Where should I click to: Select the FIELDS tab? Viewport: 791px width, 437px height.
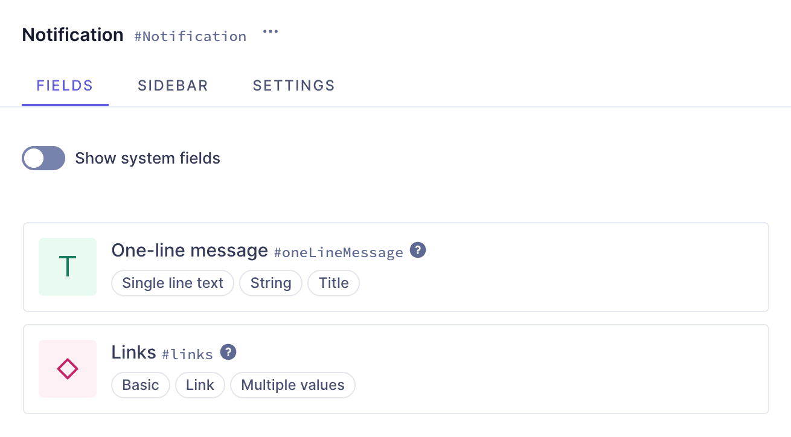tap(65, 86)
